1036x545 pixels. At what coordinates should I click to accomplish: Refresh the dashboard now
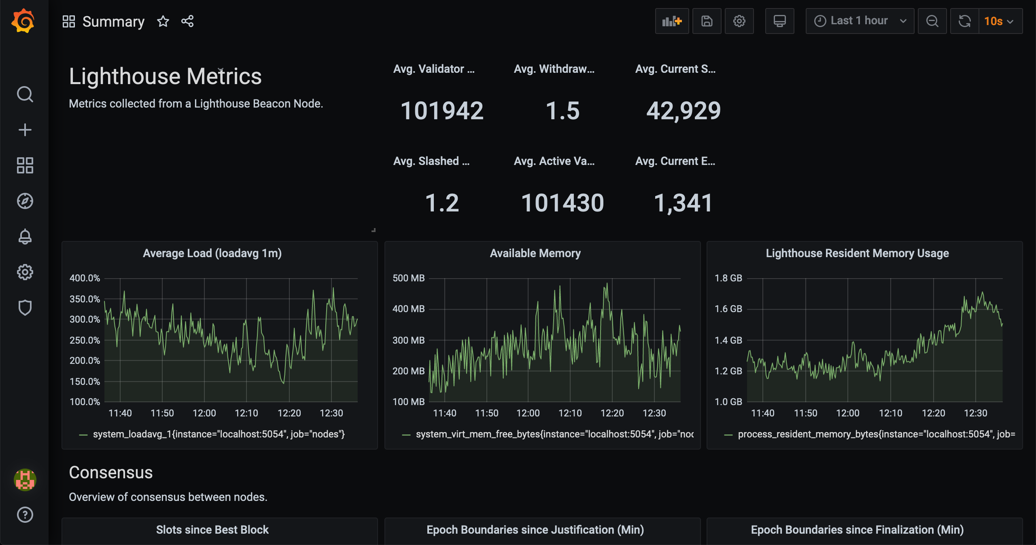964,21
